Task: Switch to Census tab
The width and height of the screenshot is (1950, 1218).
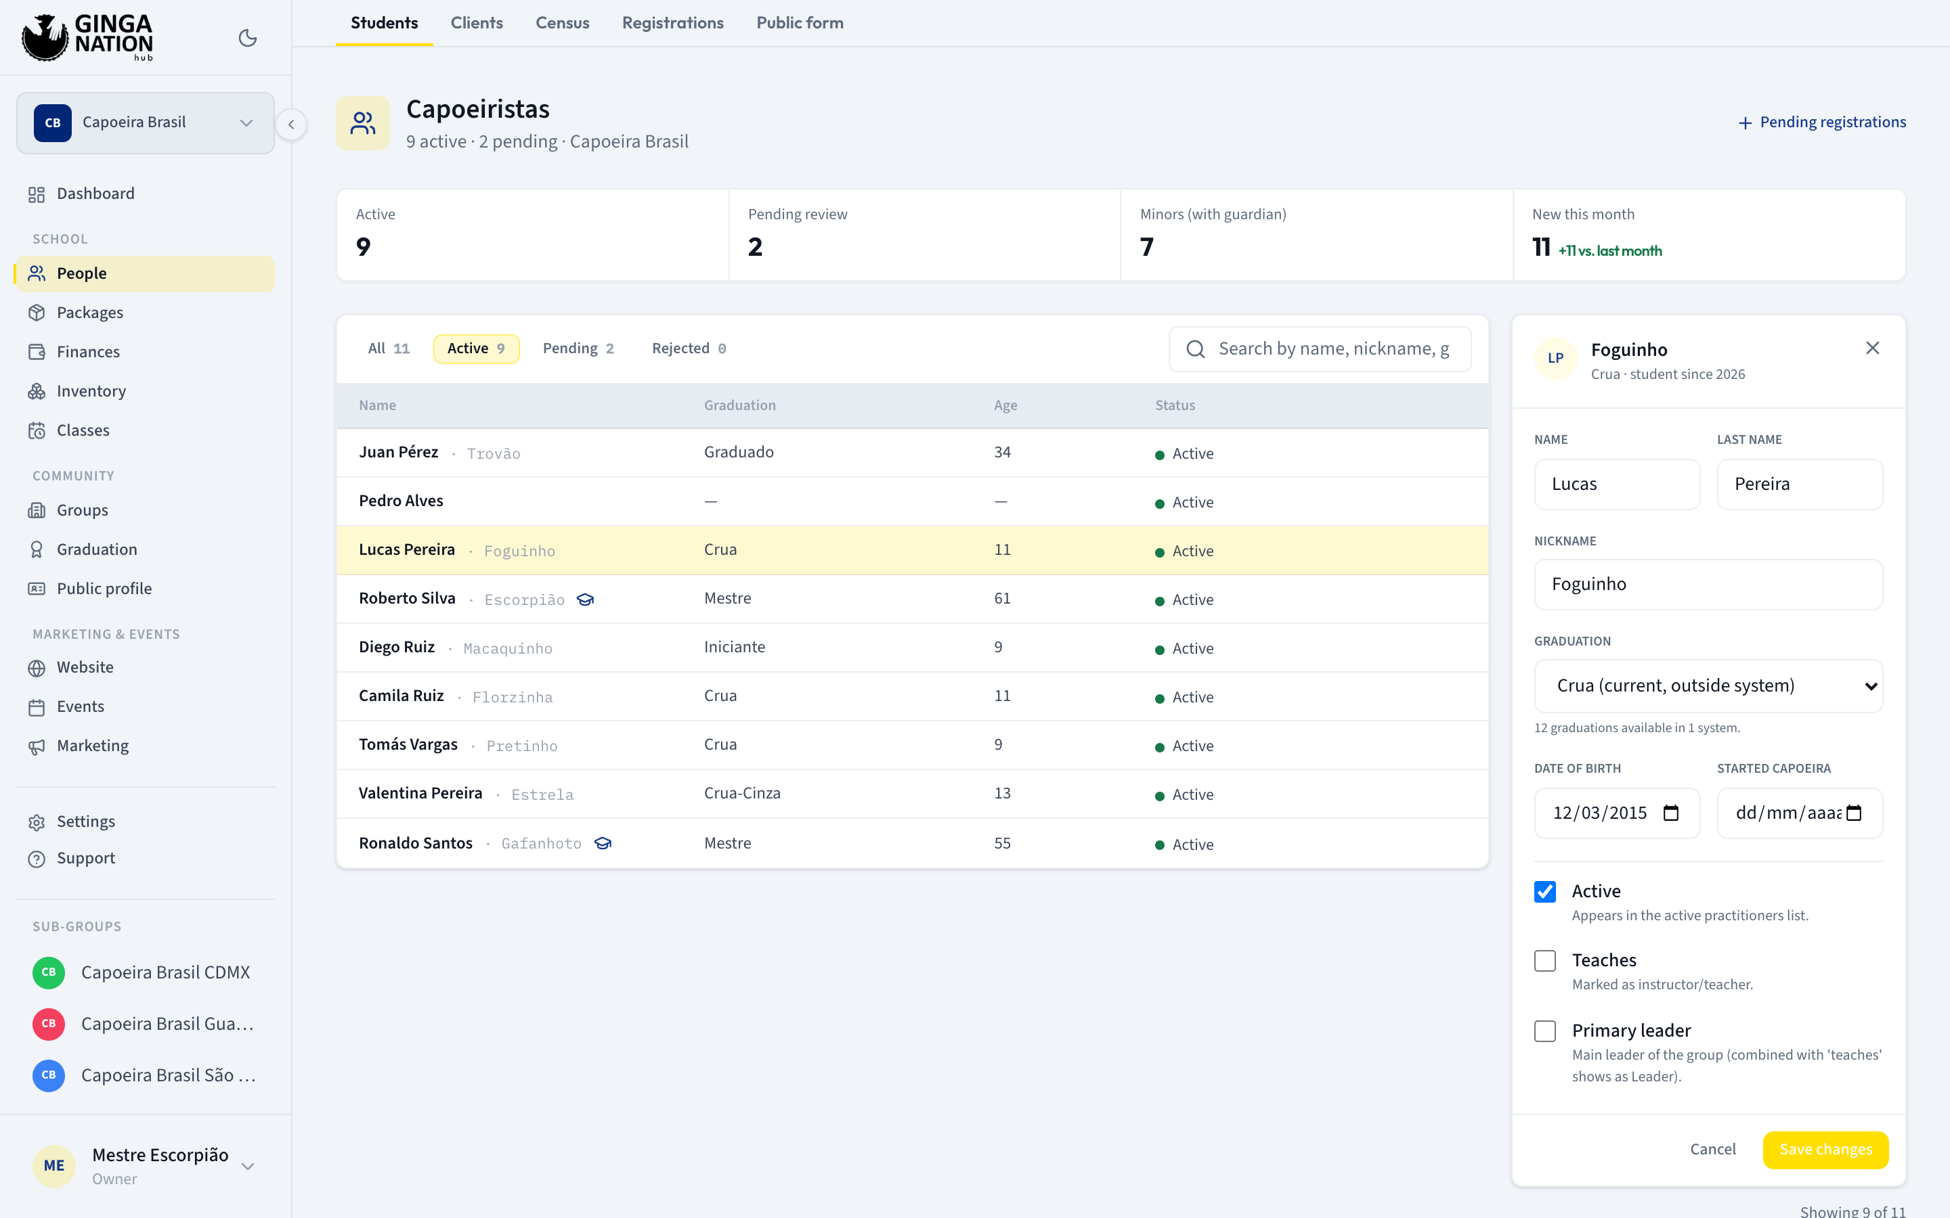Action: [x=563, y=22]
